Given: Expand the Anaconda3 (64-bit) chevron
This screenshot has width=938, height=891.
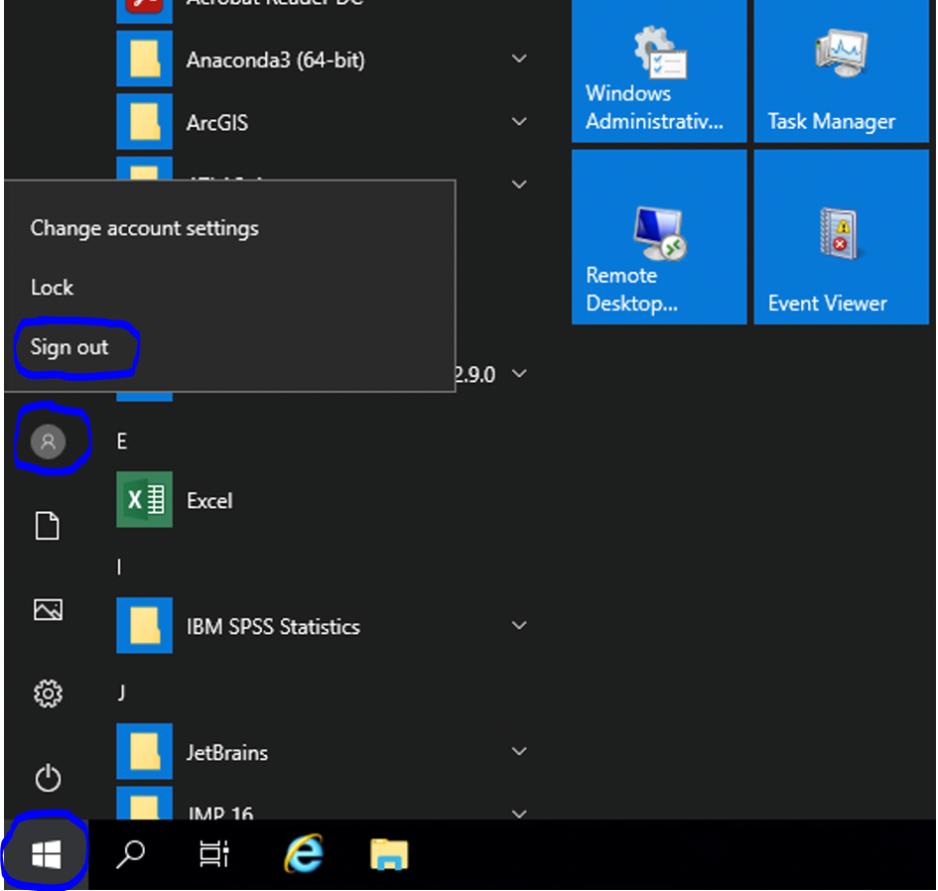Looking at the screenshot, I should tap(519, 59).
